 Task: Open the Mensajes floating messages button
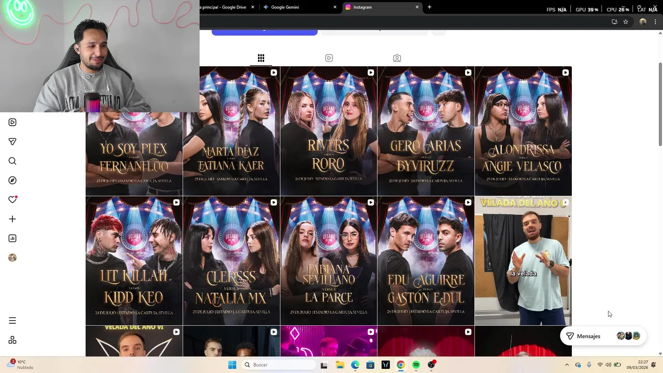602,336
